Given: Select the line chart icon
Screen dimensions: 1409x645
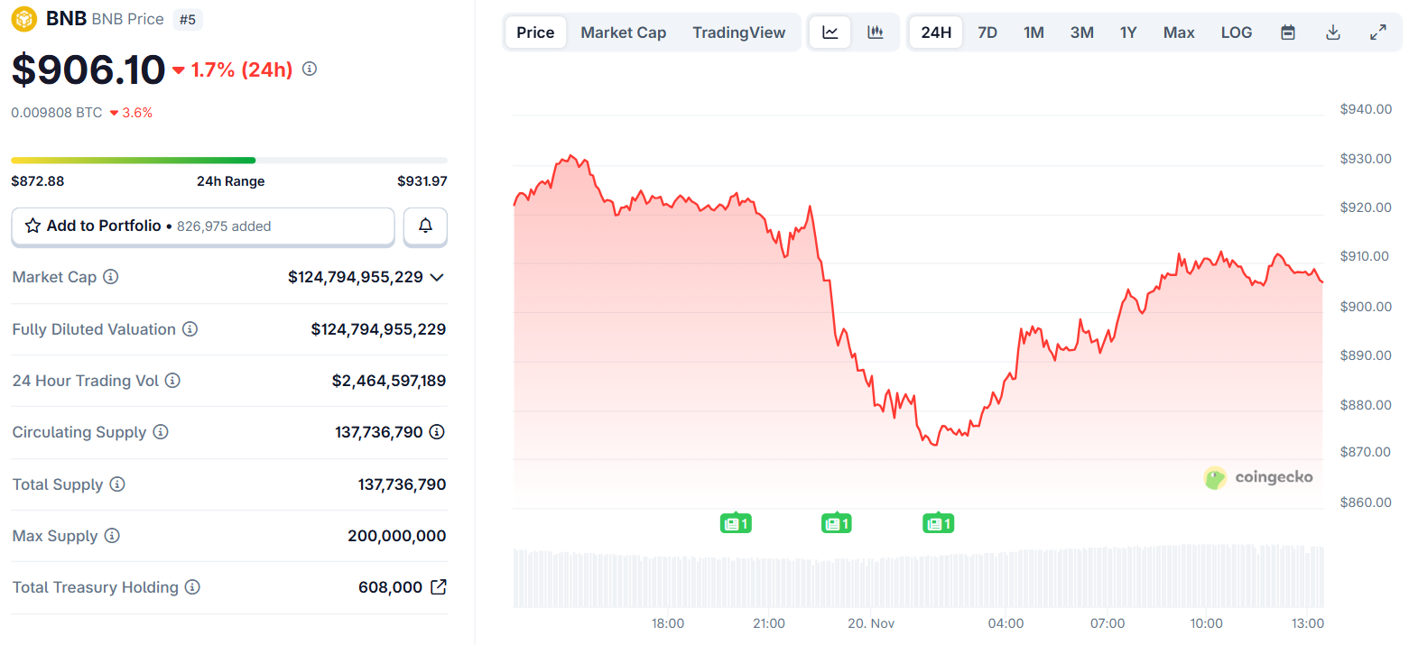Looking at the screenshot, I should [x=830, y=32].
